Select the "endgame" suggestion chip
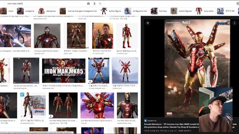 pyautogui.click(x=27, y=11)
